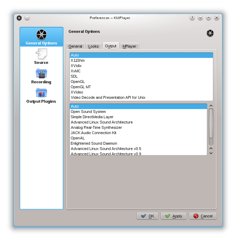
Task: Select OpenGL video driver
Action: 141,82
